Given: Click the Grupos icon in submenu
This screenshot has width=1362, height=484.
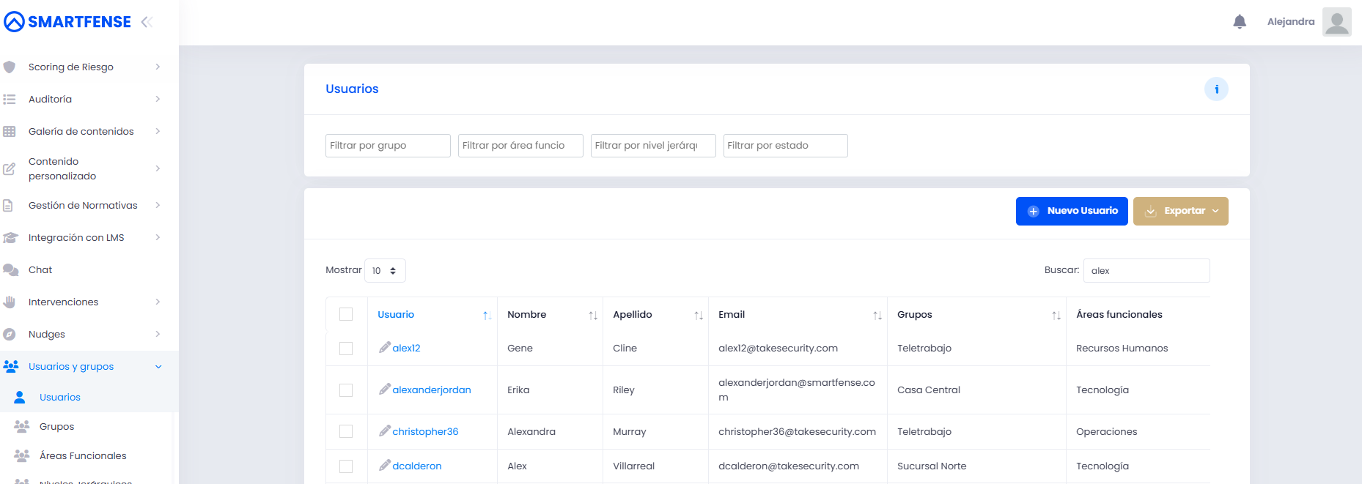Looking at the screenshot, I should click(22, 426).
